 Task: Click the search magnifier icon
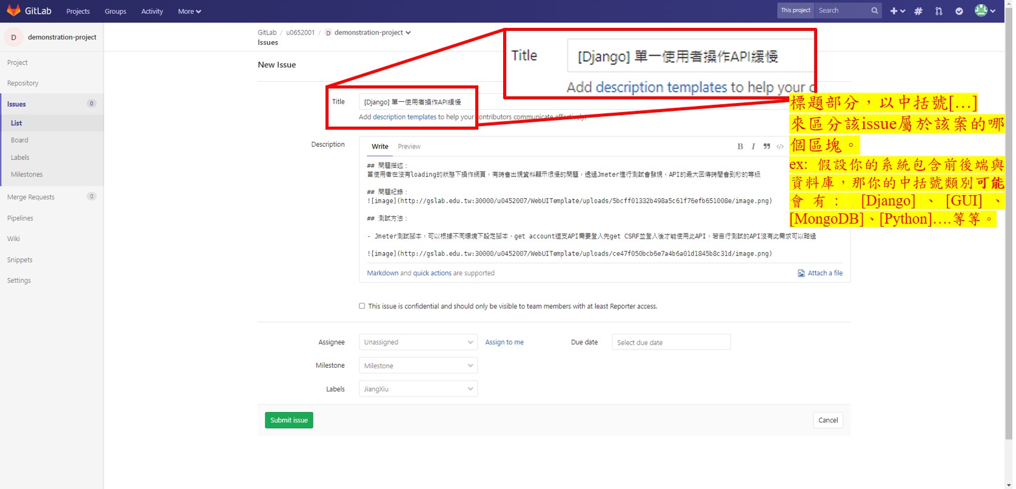[874, 10]
